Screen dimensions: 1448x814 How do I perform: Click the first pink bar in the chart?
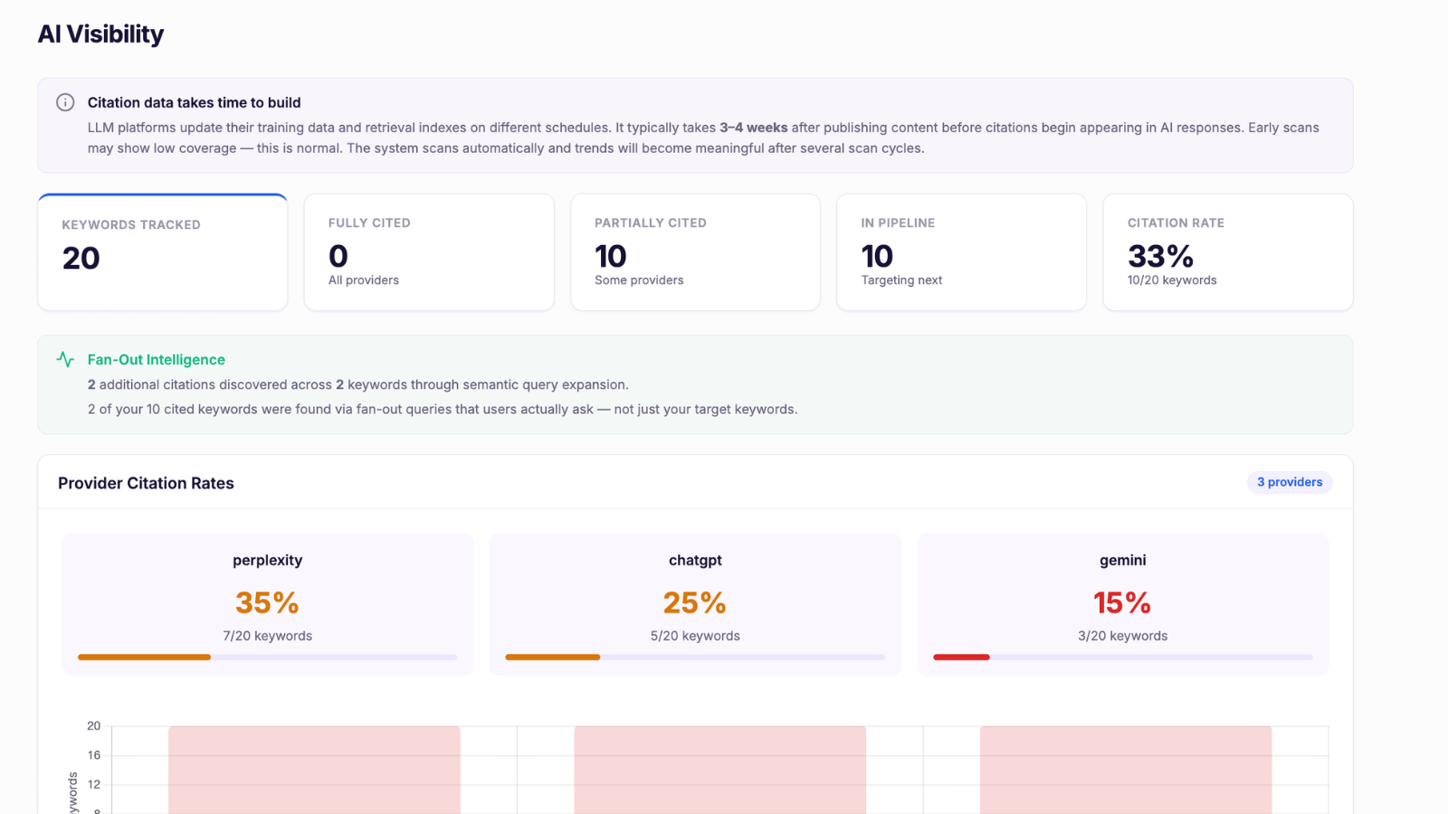point(314,770)
